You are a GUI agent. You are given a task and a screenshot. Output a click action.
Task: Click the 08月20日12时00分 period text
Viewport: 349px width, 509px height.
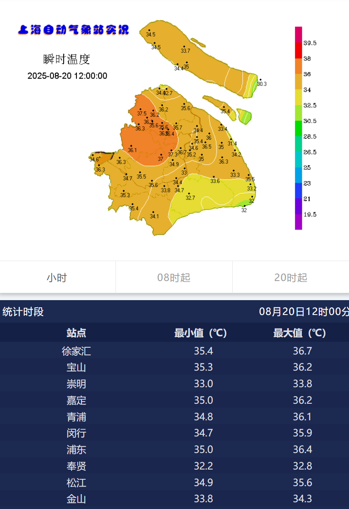[x=304, y=312]
